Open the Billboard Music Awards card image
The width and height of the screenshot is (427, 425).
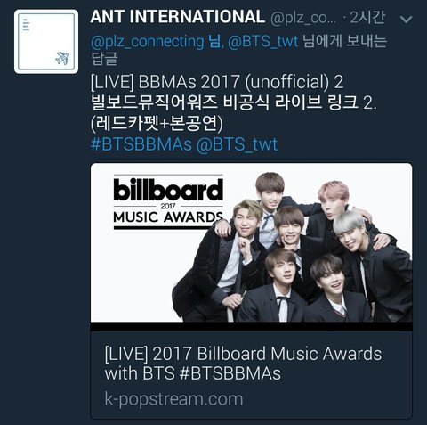[252, 242]
